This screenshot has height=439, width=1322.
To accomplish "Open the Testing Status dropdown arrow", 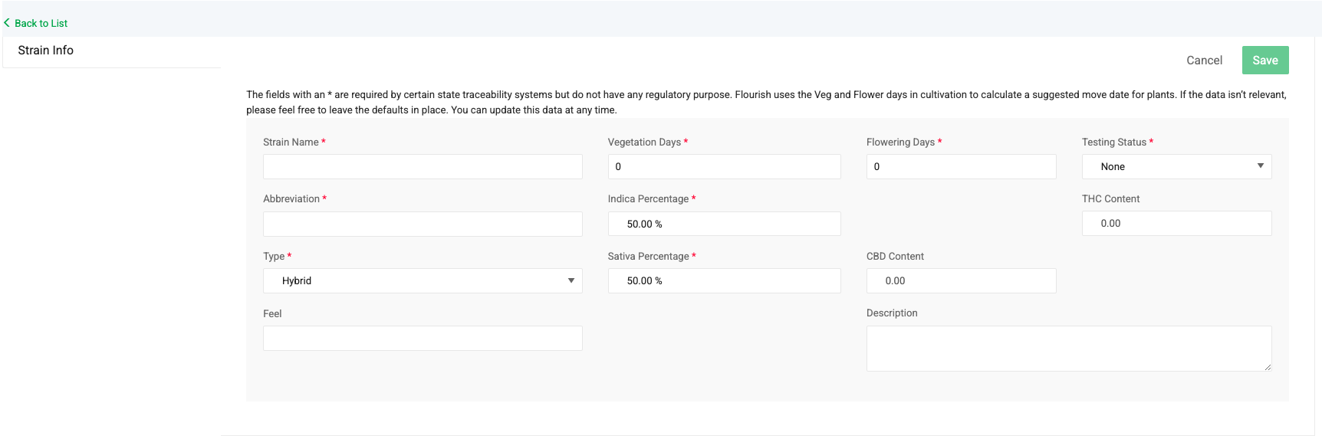I will pos(1260,166).
